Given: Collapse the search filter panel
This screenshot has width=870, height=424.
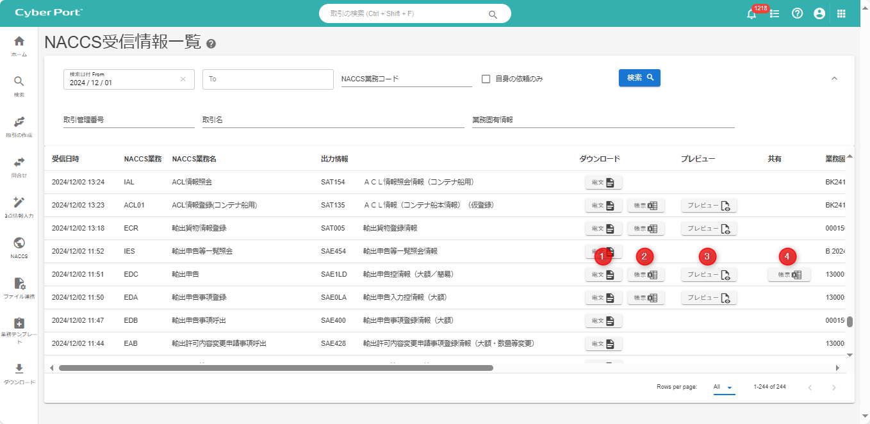Looking at the screenshot, I should [834, 78].
